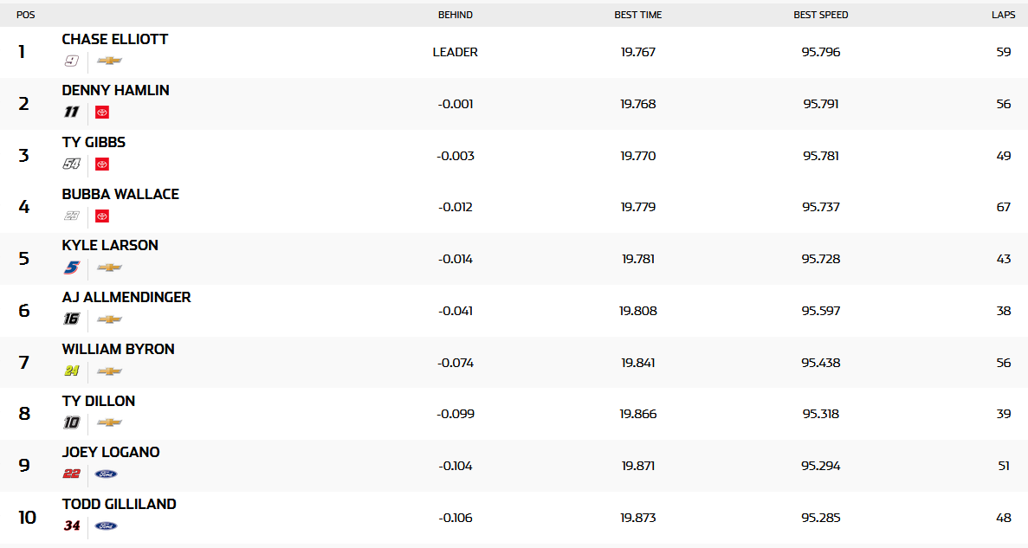
Task: Click Ty Dillon's number 10 icon
Action: pyautogui.click(x=71, y=422)
